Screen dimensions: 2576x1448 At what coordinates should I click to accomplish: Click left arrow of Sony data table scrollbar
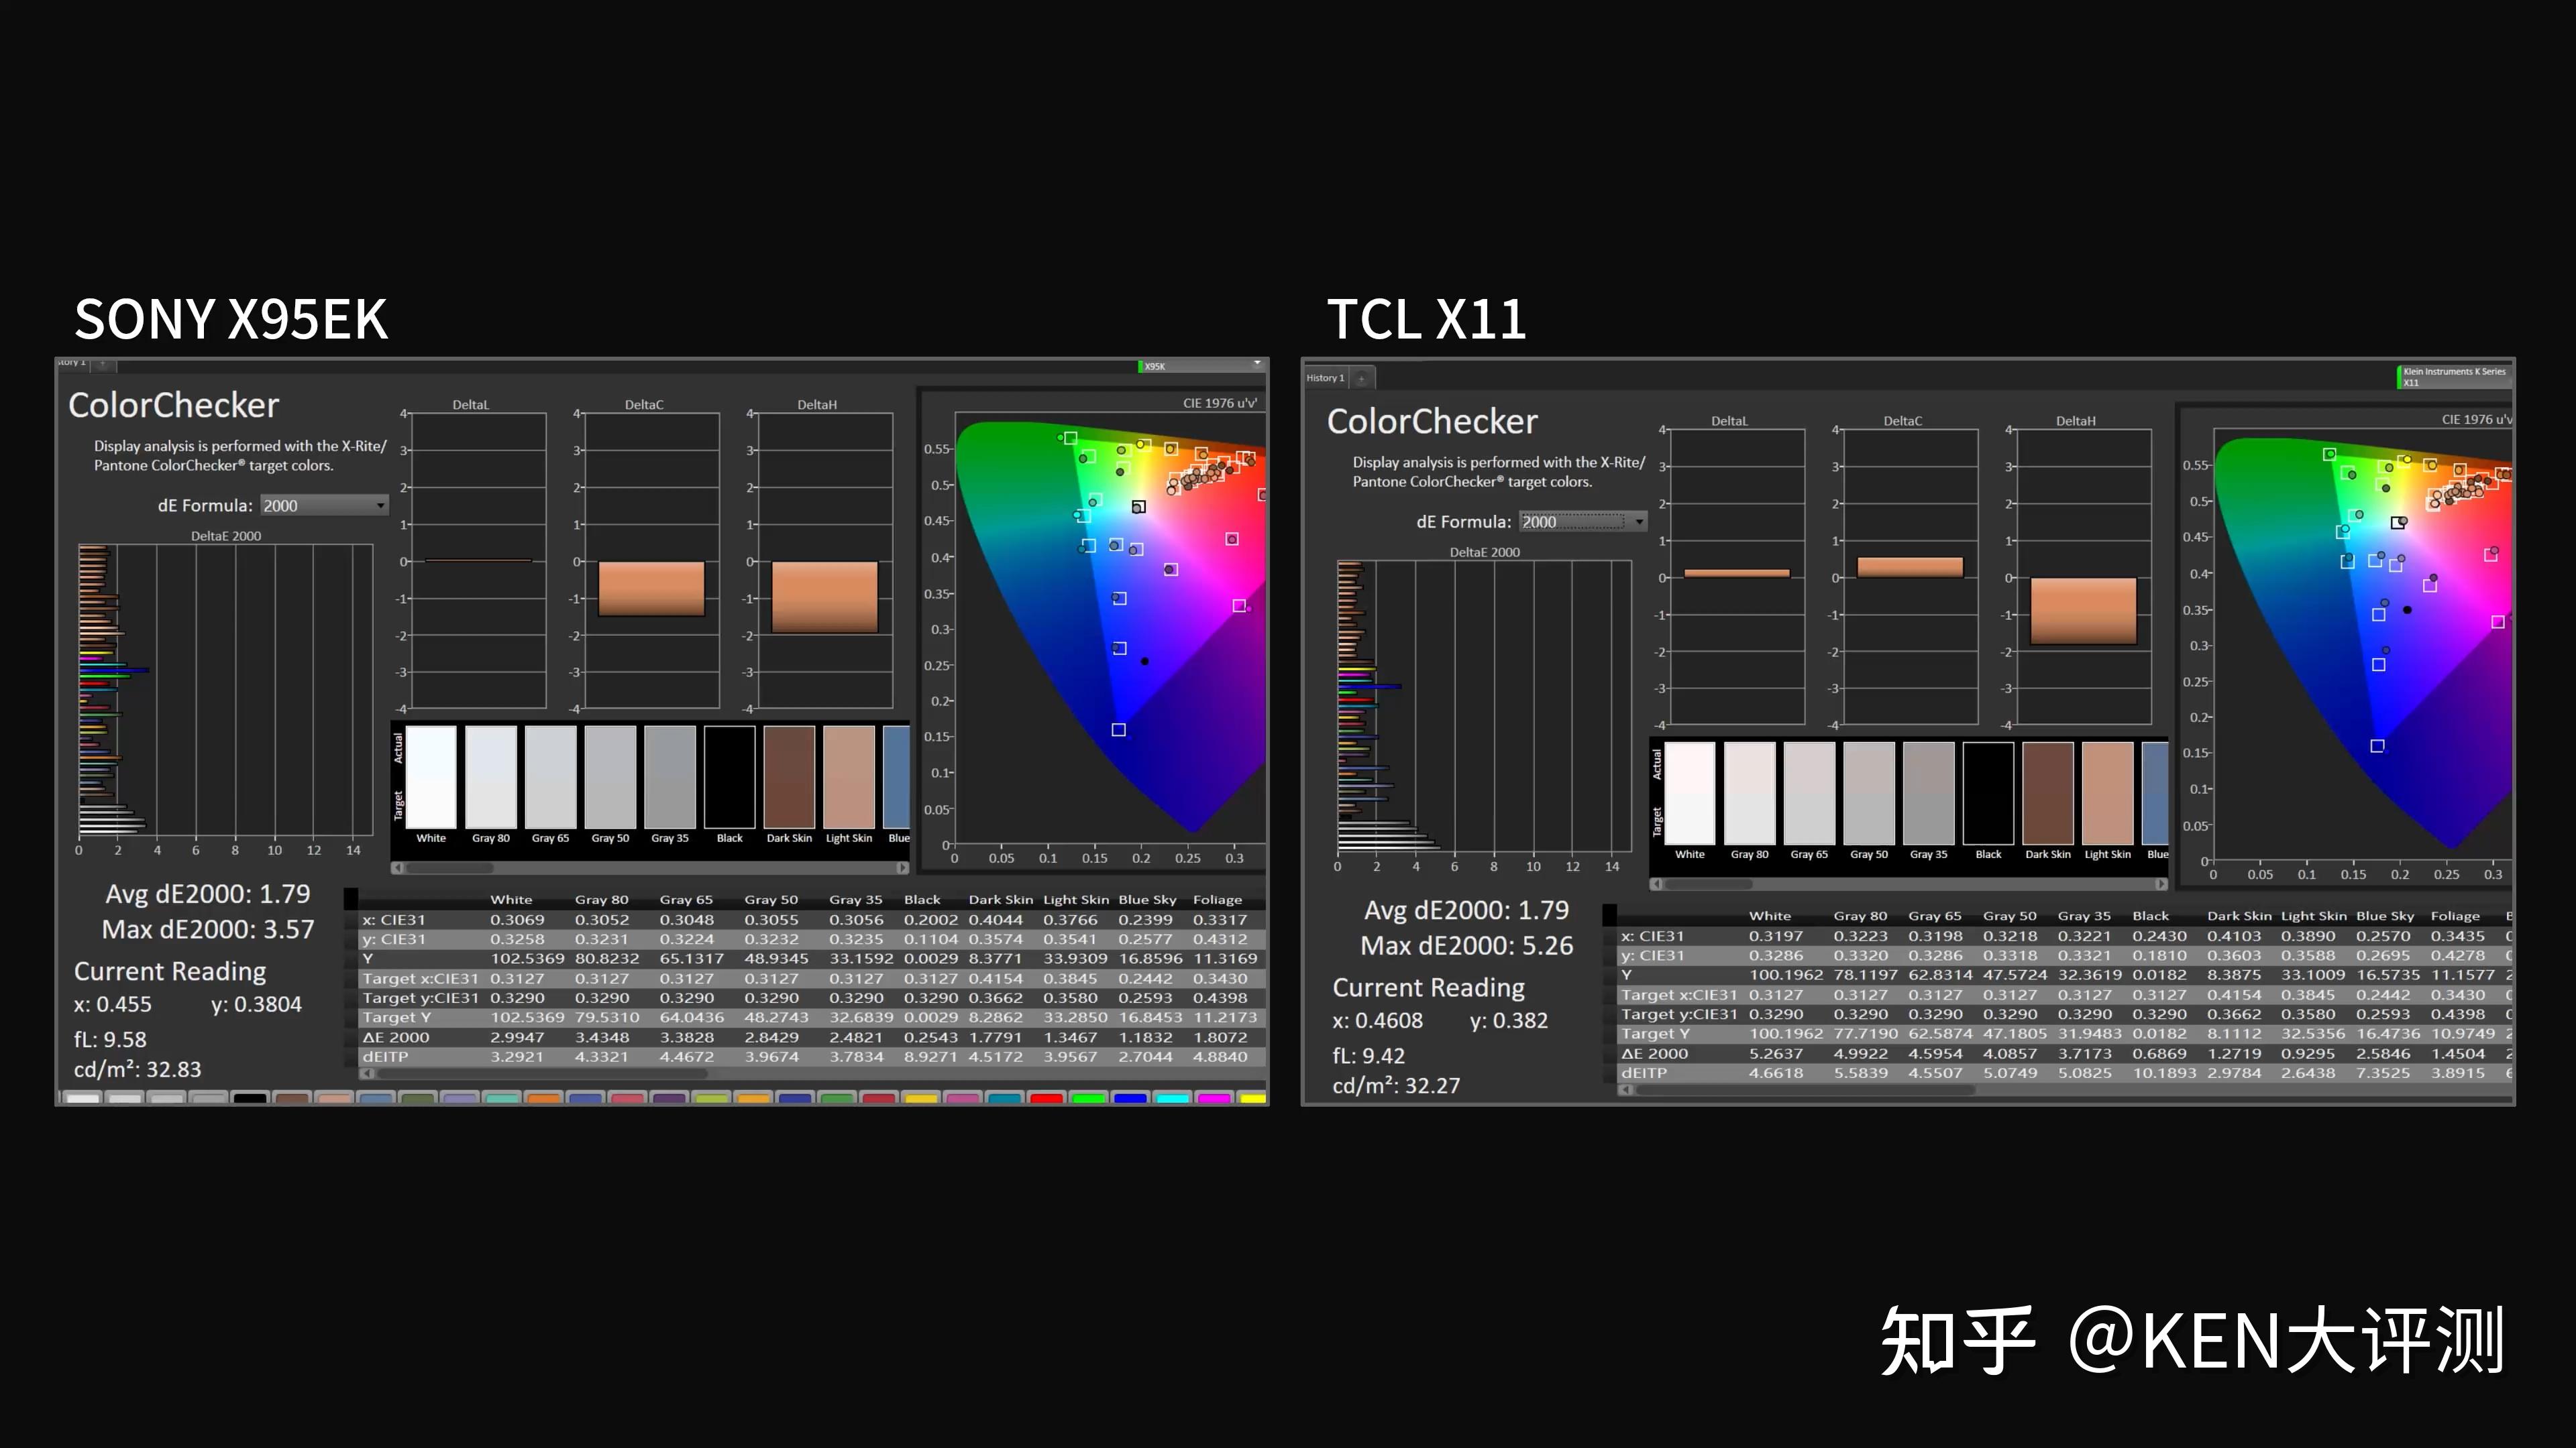(x=366, y=1073)
